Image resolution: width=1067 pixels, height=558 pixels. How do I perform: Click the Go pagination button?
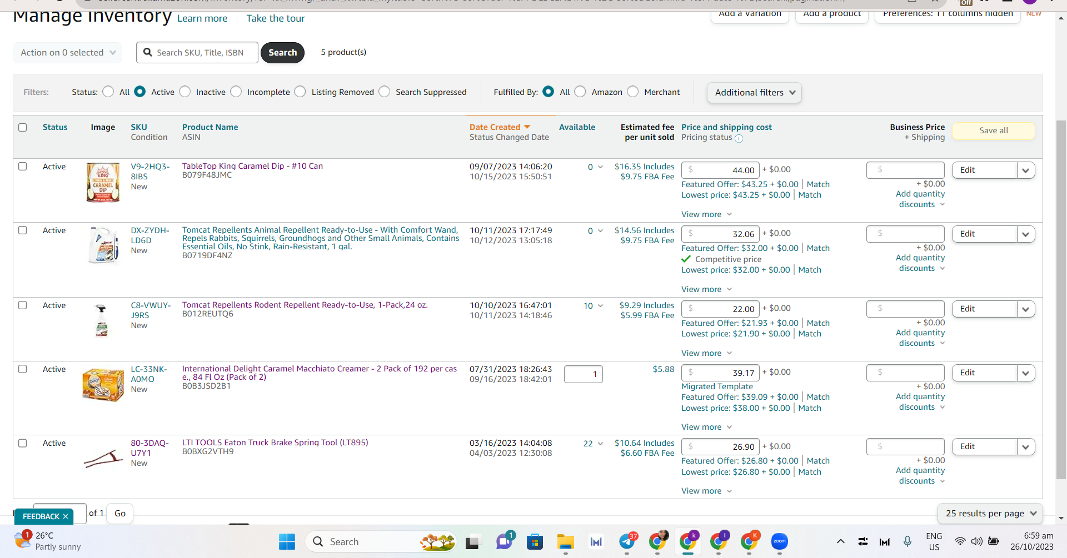120,514
